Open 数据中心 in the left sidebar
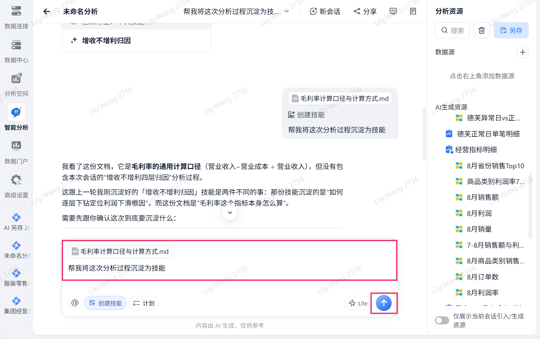540x339 pixels. [x=16, y=51]
